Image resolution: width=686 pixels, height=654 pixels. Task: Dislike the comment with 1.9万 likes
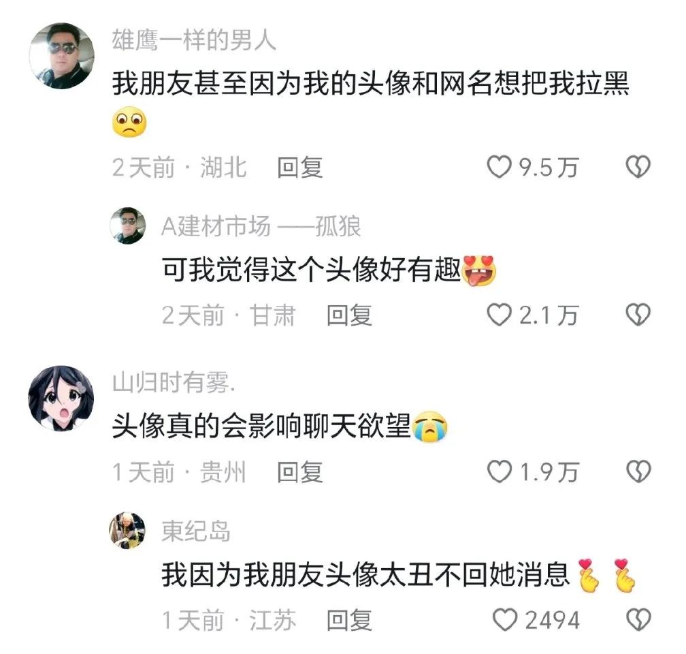coord(638,472)
